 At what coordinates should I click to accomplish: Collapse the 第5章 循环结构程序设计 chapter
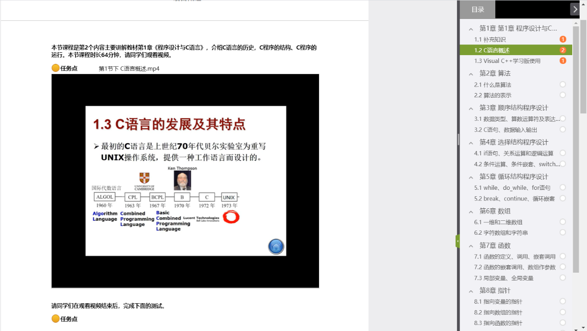471,177
